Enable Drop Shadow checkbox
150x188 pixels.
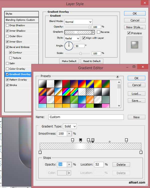7,25
